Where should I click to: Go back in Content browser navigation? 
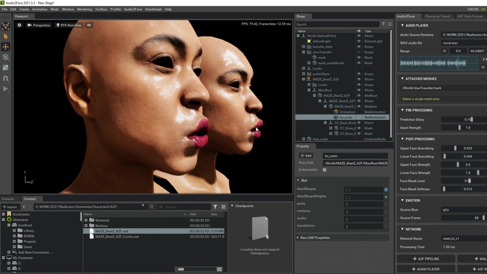point(24,207)
